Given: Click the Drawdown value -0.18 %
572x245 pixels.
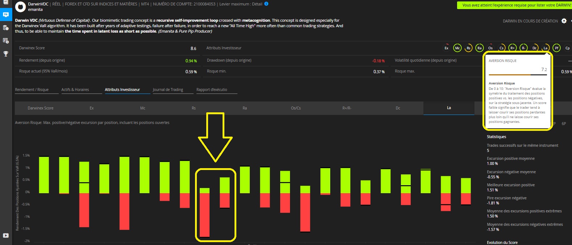Looking at the screenshot, I should click(x=378, y=61).
